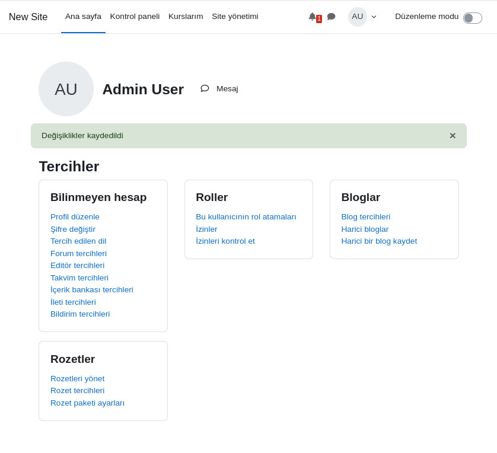
Task: Open Harici bir blog kaydet
Action: pyautogui.click(x=379, y=241)
